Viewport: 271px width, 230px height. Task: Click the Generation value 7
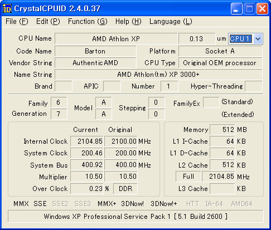pos(59,114)
